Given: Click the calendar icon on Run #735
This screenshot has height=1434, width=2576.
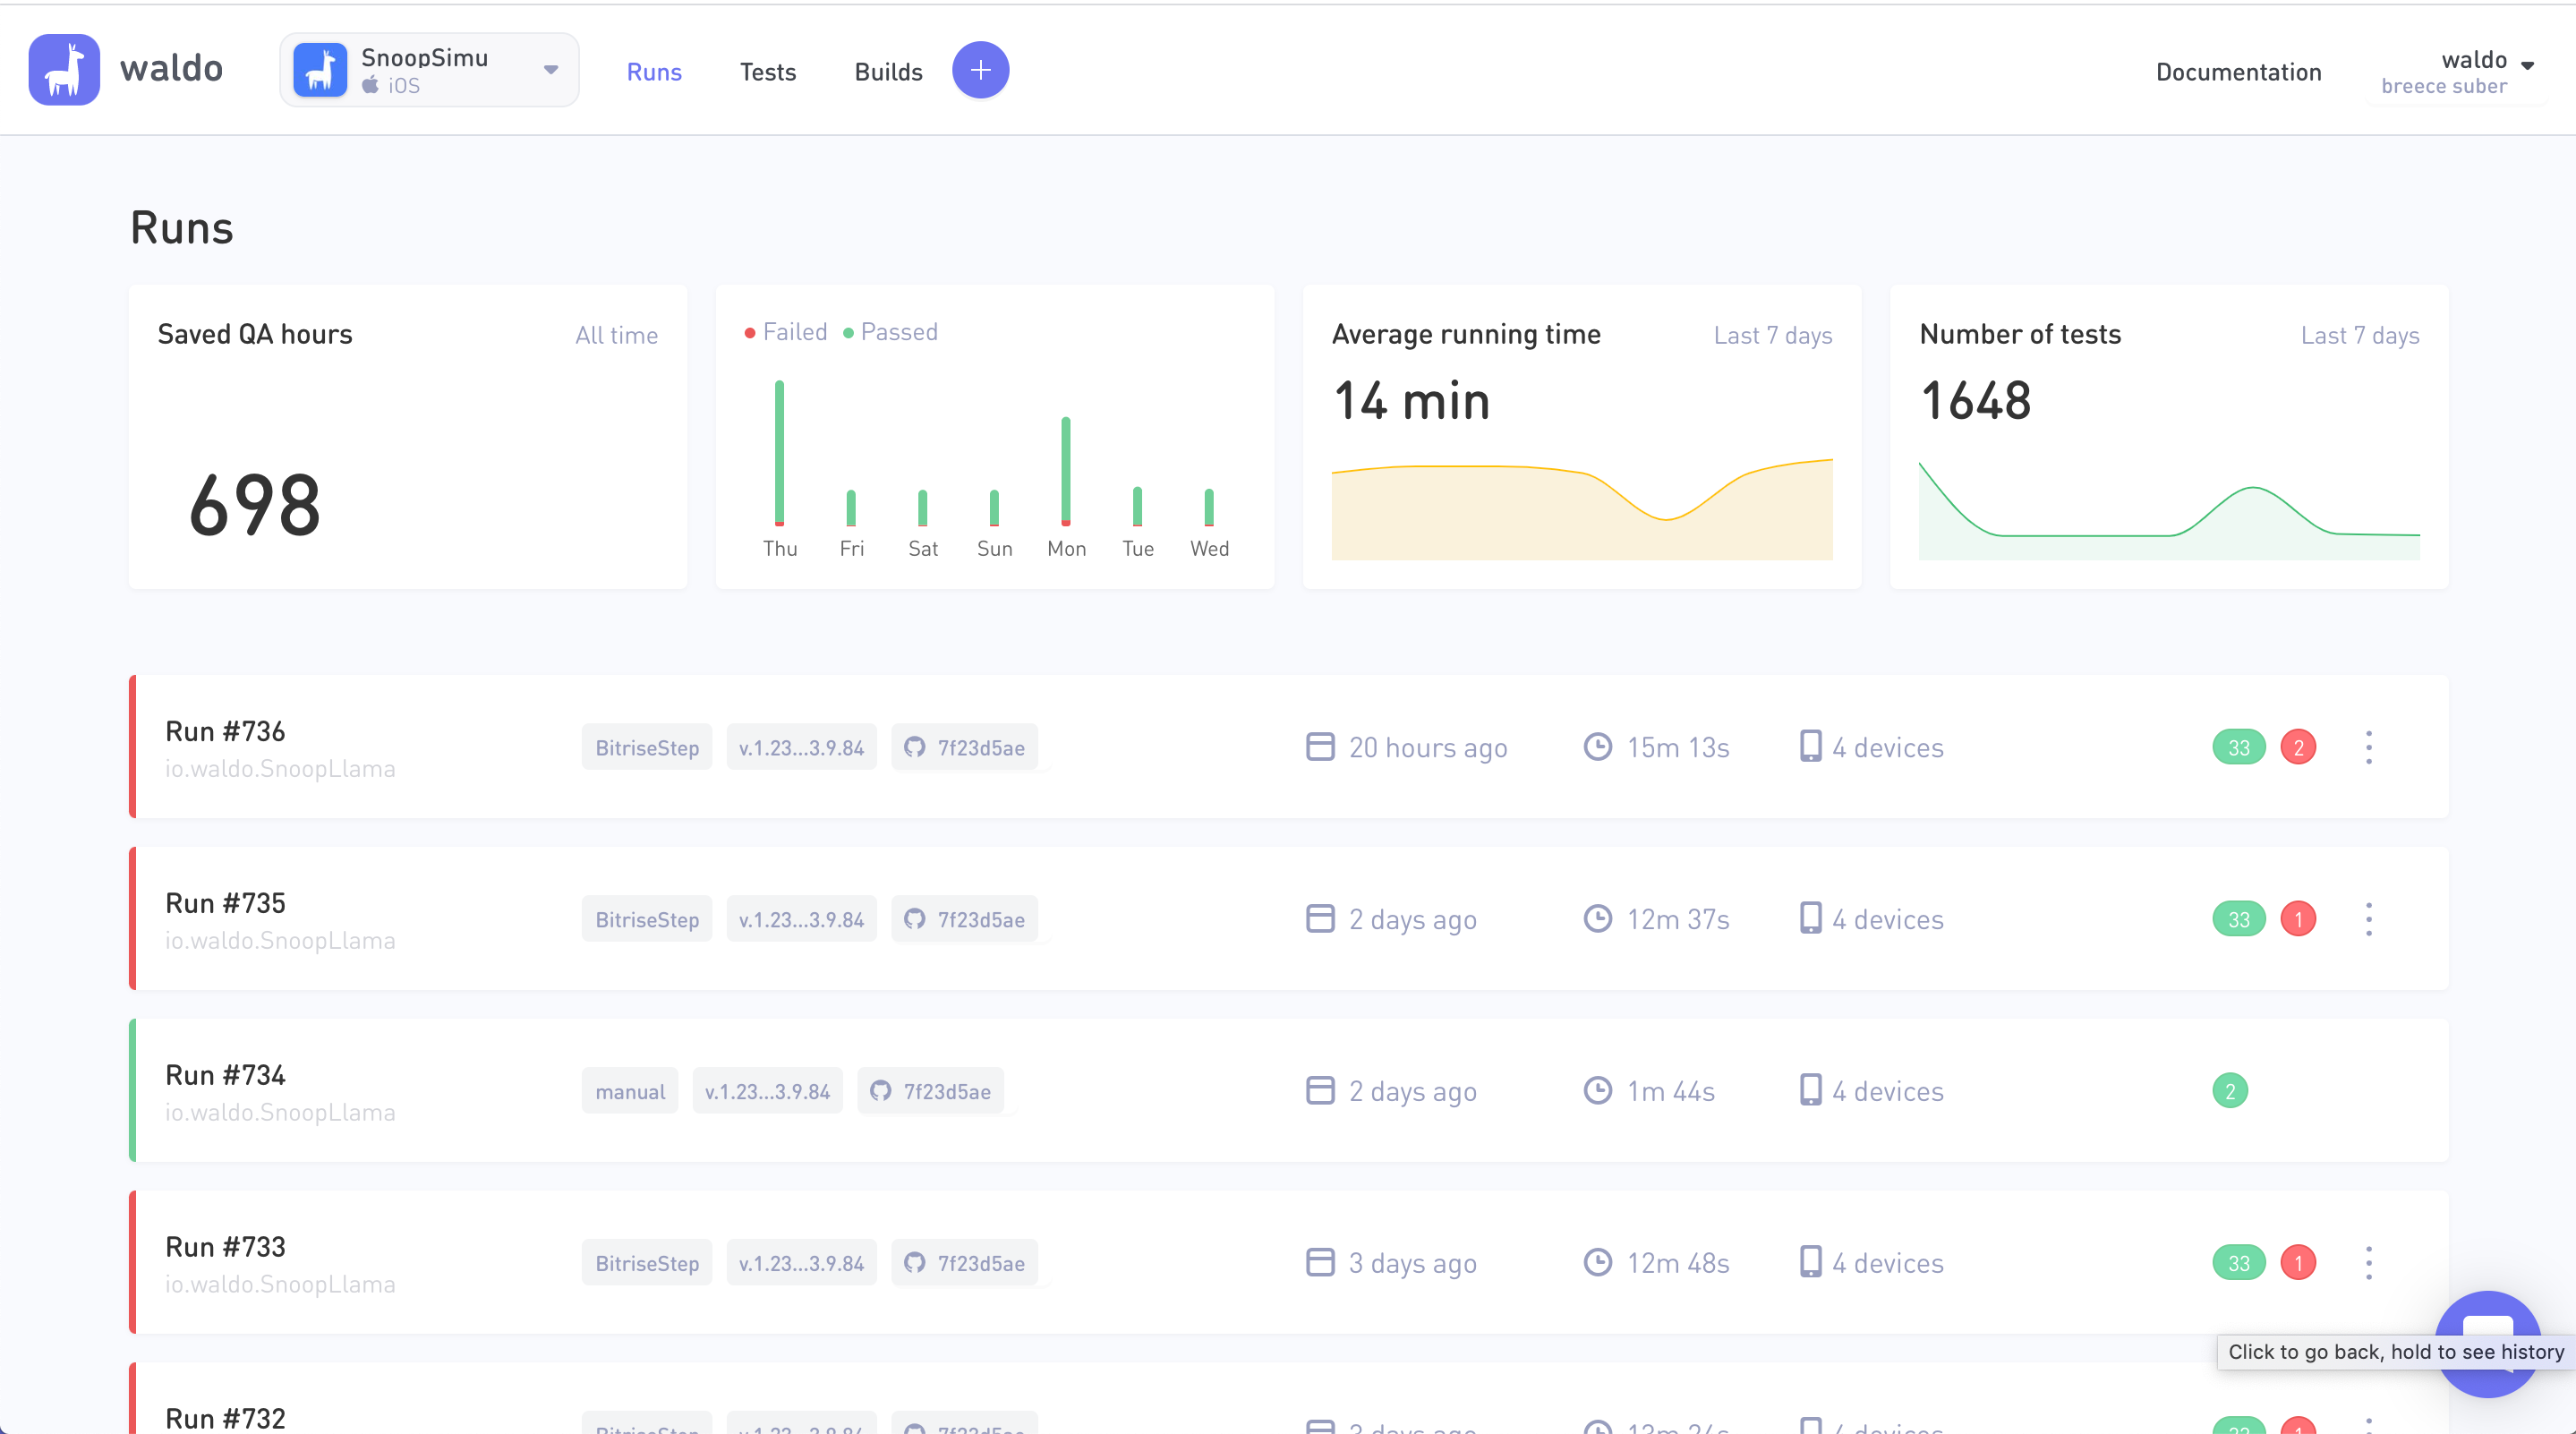Looking at the screenshot, I should 1320,919.
